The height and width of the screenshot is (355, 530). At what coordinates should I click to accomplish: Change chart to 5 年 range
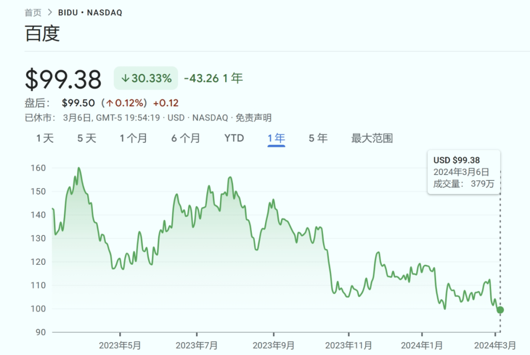tap(318, 138)
